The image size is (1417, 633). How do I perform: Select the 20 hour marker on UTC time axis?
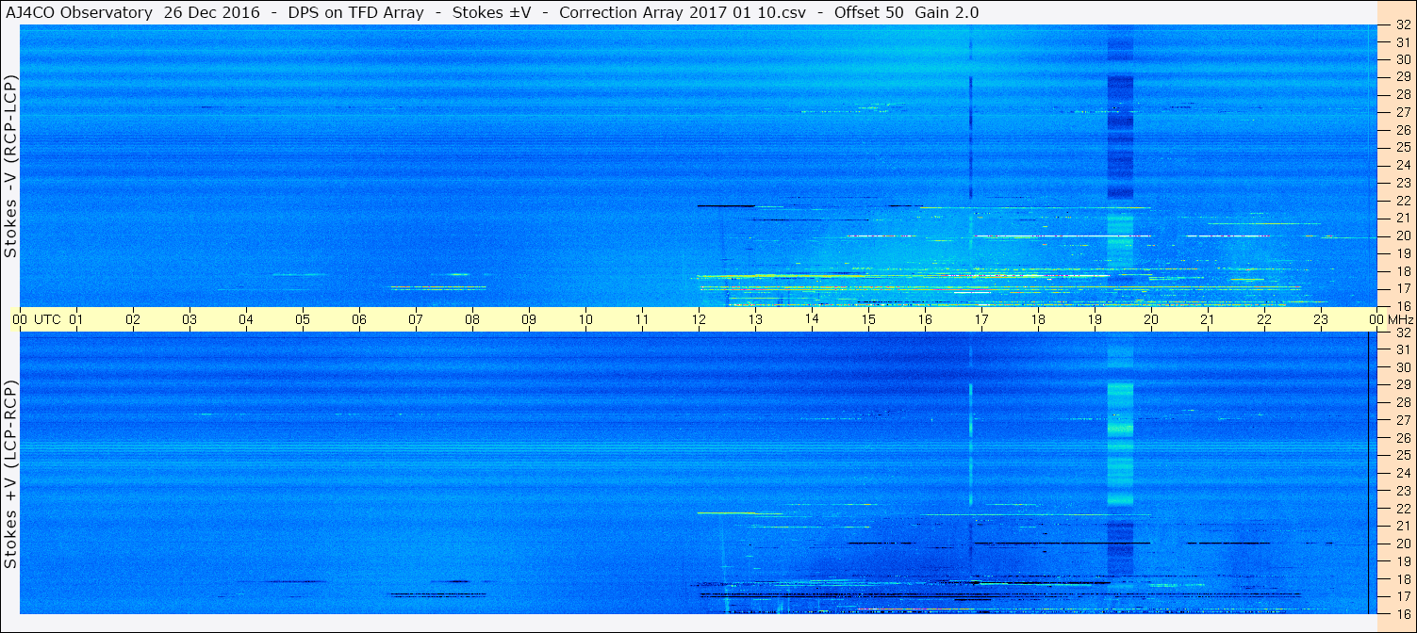pos(1151,320)
